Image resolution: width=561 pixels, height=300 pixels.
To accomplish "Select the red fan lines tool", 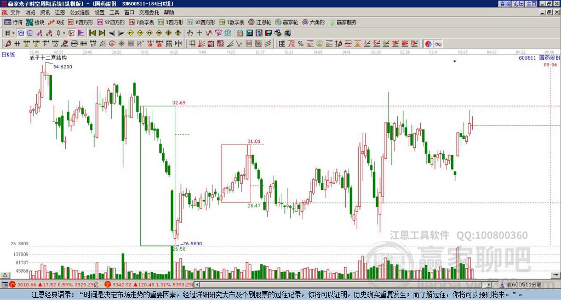I will pyautogui.click(x=202, y=44).
